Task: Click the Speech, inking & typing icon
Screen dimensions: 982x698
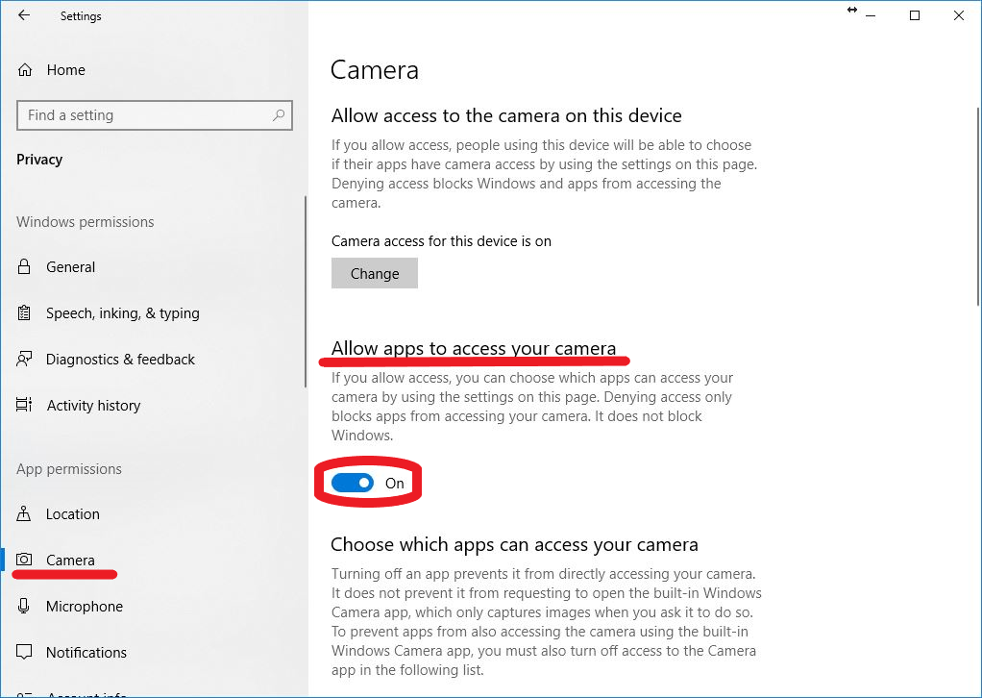Action: point(25,313)
